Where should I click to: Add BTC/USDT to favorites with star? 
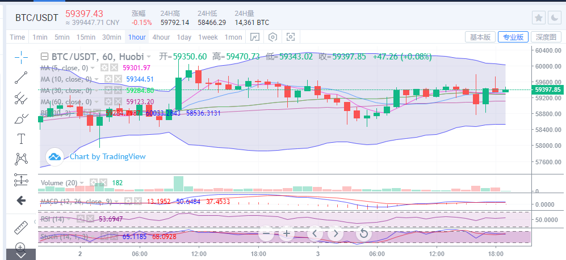point(538,18)
